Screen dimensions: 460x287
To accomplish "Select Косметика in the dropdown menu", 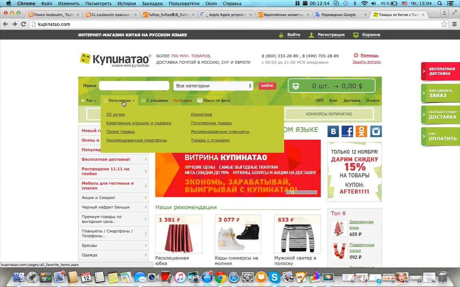I will 201,114.
